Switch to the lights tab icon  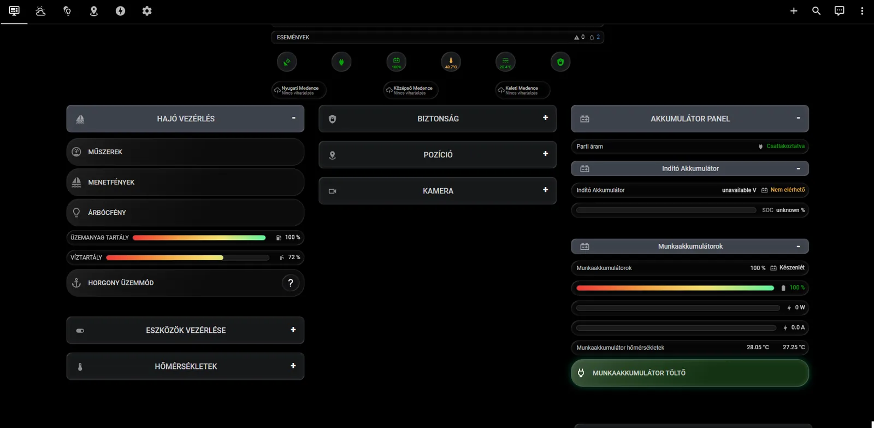[x=67, y=11]
